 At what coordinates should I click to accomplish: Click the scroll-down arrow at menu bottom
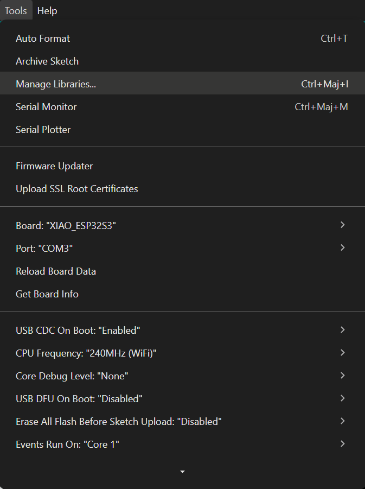point(182,472)
